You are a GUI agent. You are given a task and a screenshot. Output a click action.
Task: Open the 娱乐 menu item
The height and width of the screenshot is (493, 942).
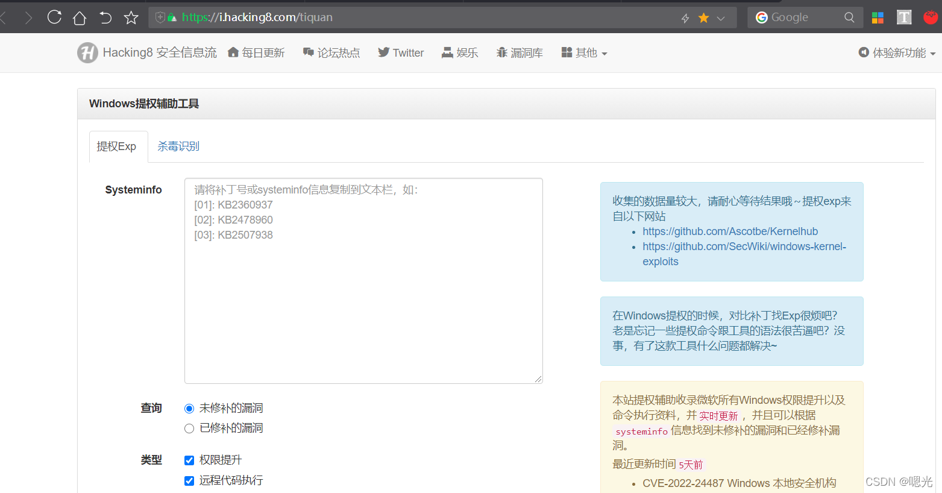pyautogui.click(x=460, y=53)
